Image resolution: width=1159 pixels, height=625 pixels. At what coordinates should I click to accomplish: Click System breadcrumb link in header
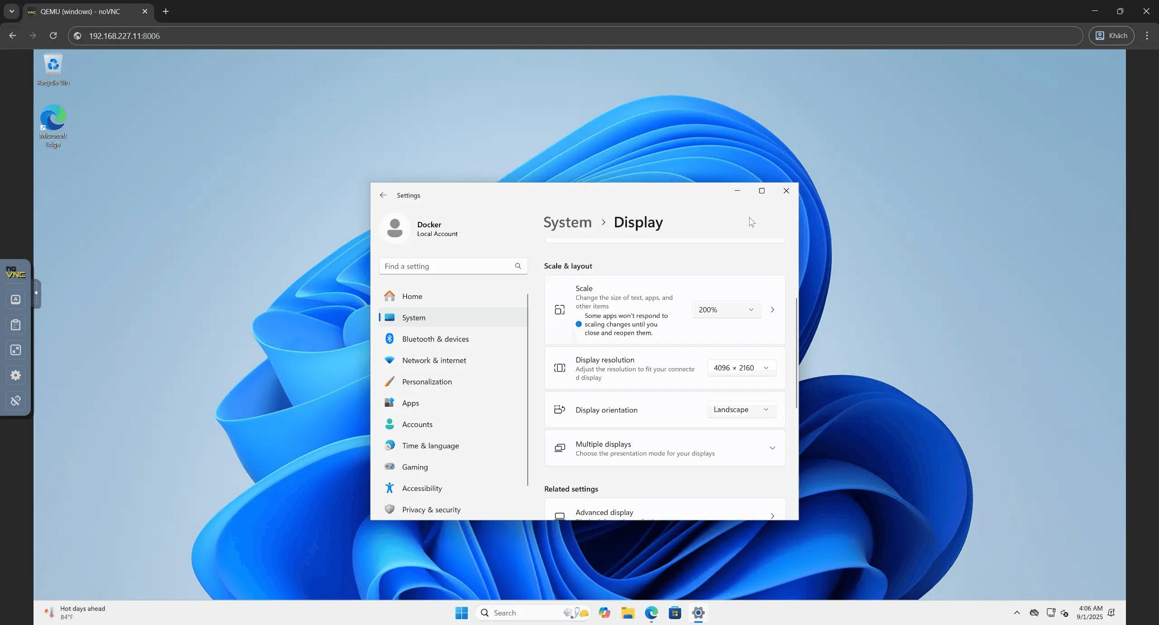pos(567,222)
